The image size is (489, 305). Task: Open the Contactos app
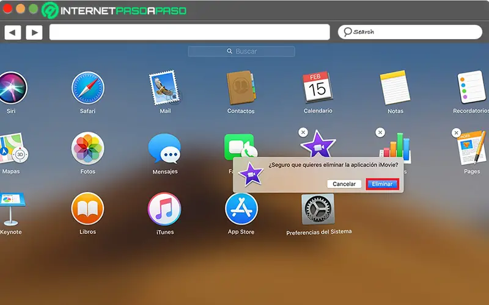pos(241,88)
